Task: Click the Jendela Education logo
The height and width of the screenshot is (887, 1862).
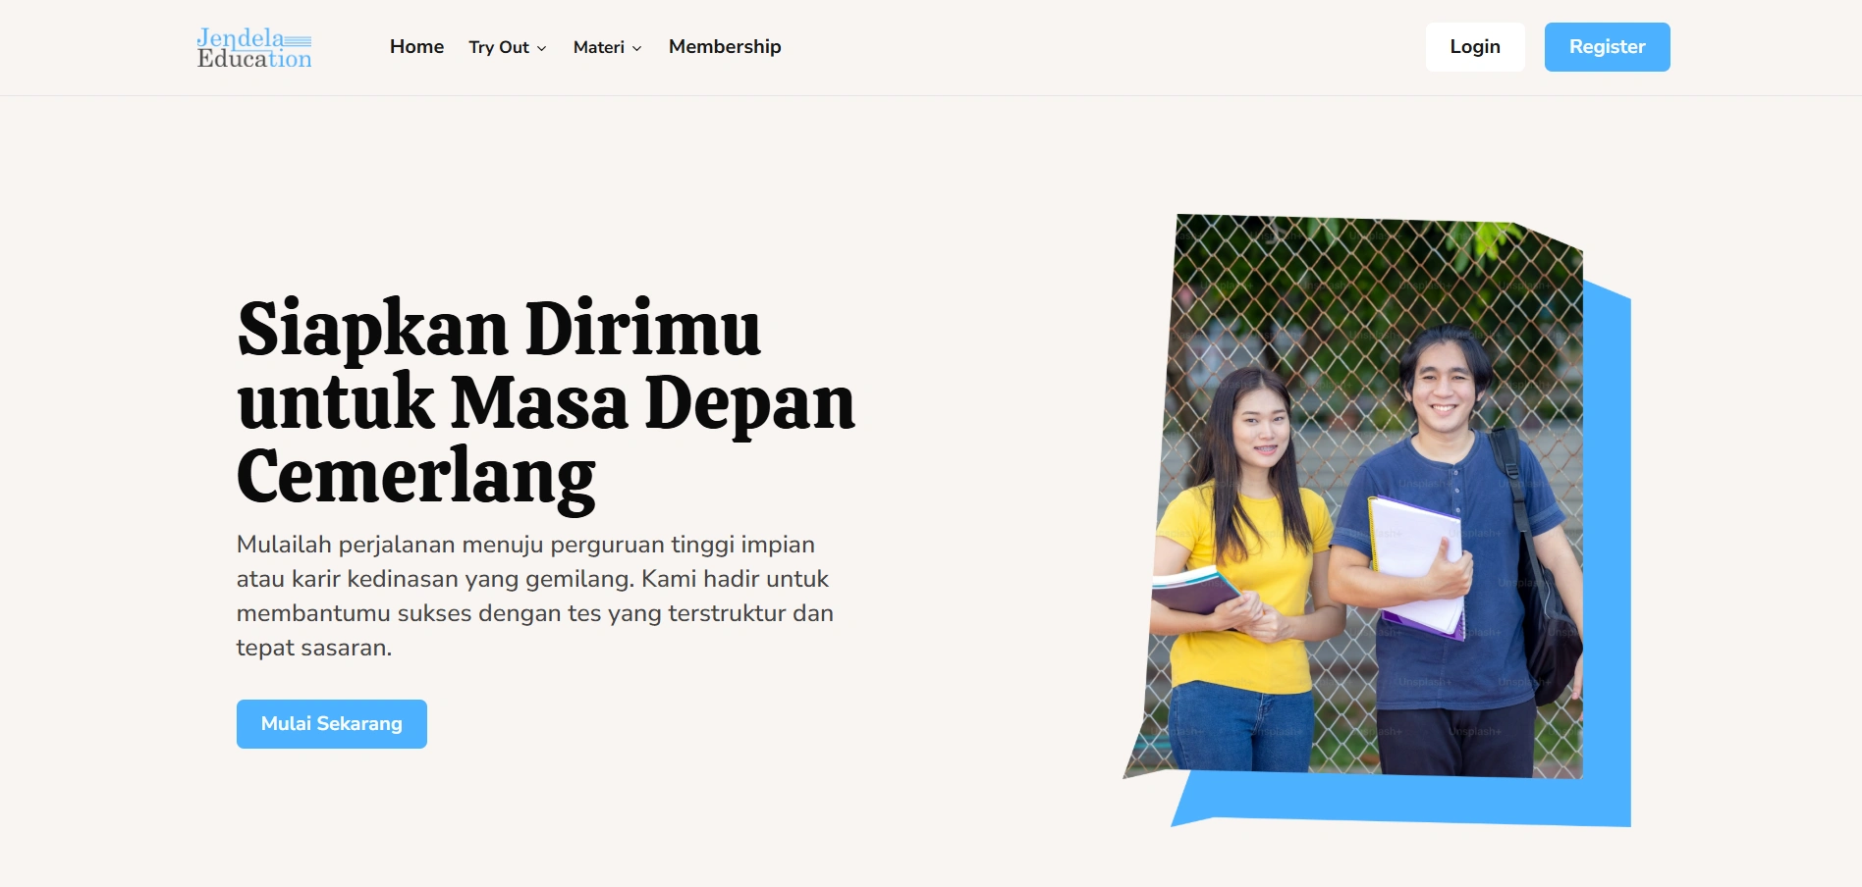Action: (254, 48)
